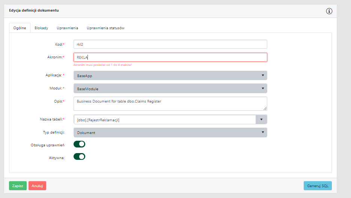The image size is (351, 198).
Task: Open the Aplikacja dropdown showing BaseApp
Action: point(170,76)
